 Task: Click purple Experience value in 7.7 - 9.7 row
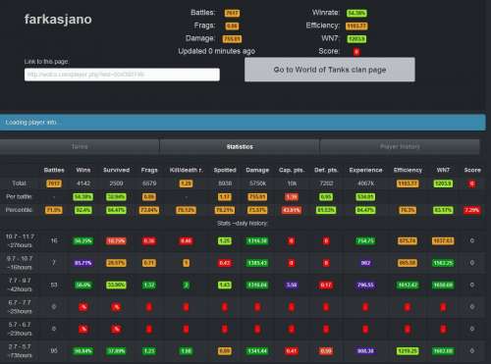[x=365, y=285]
